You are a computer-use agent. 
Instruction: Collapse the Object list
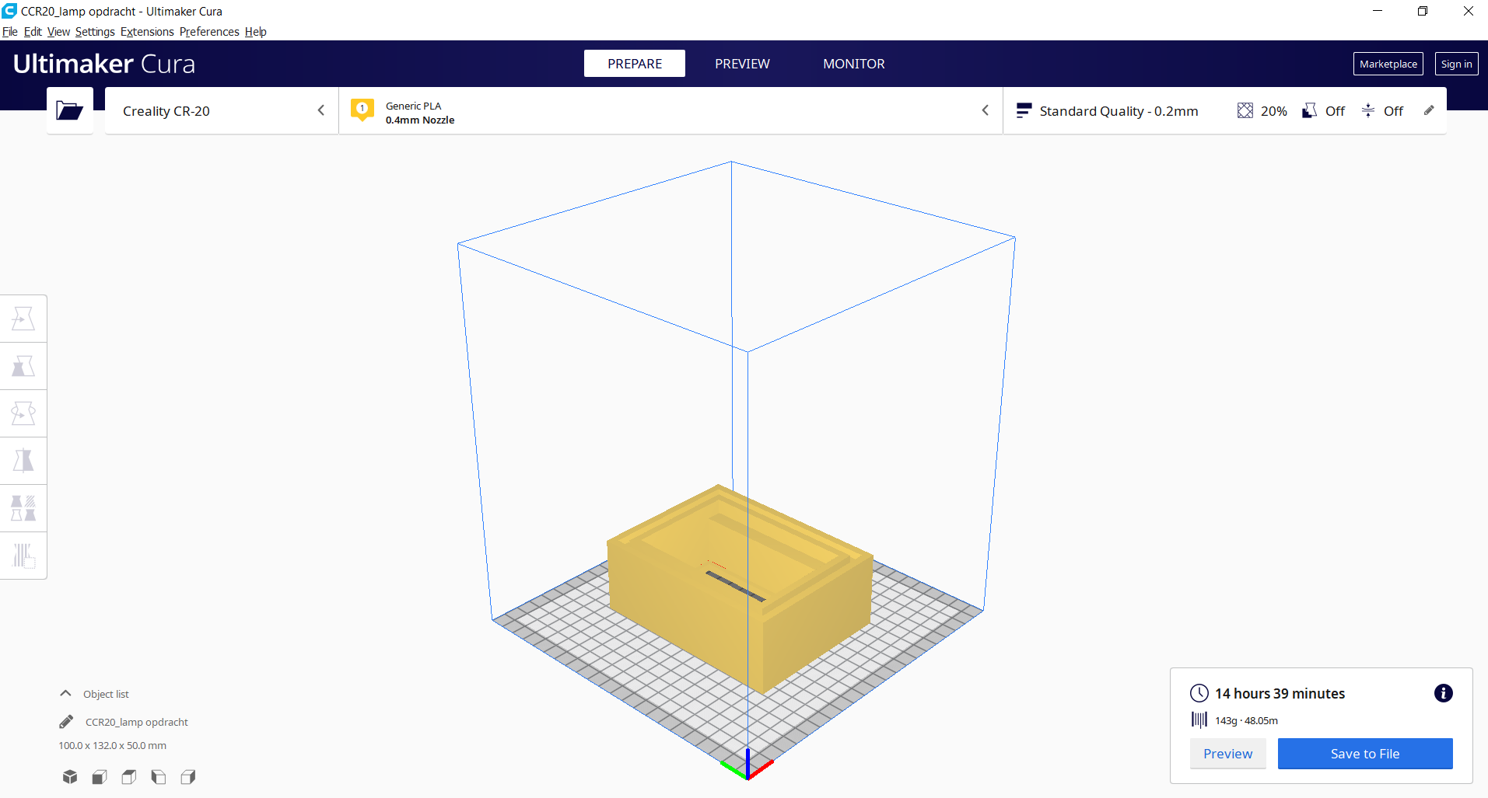pos(66,693)
